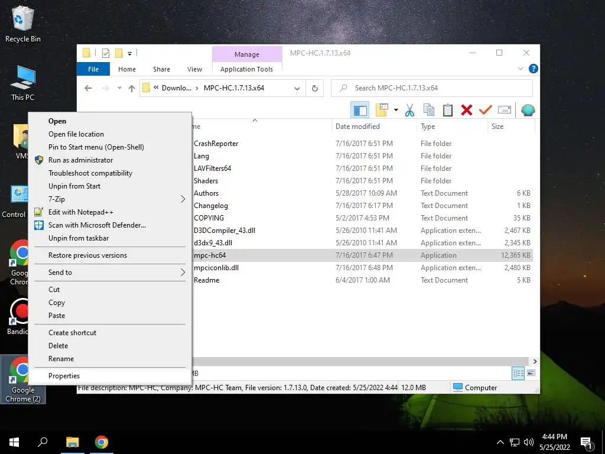Select the D3DCompiler_43.dll file
Image resolution: width=605 pixels, height=454 pixels.
pyautogui.click(x=225, y=231)
